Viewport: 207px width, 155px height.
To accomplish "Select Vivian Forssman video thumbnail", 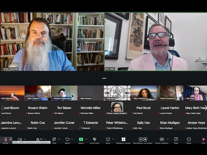I will 170,93.
